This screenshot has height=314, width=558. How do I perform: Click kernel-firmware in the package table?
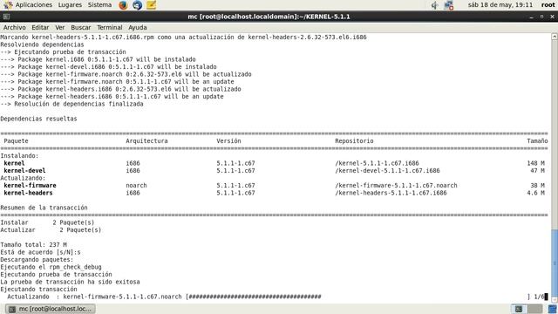click(30, 186)
